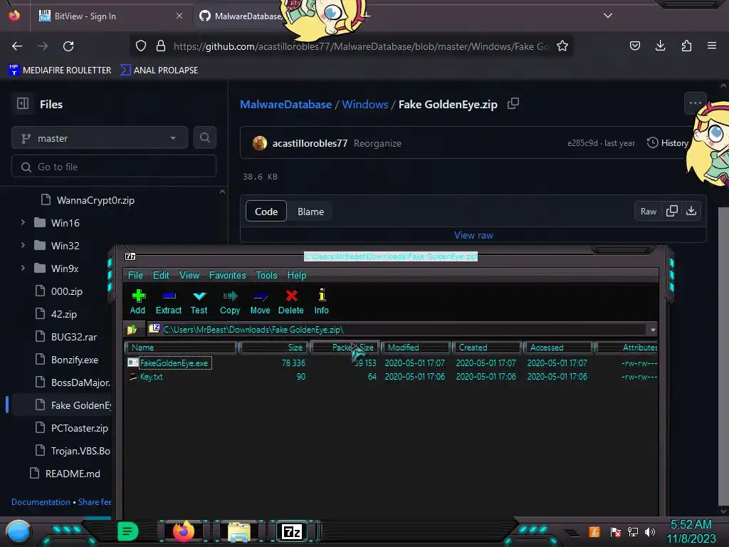Click the Add button in 7-Zip toolbar
The width and height of the screenshot is (729, 547).
pos(137,301)
